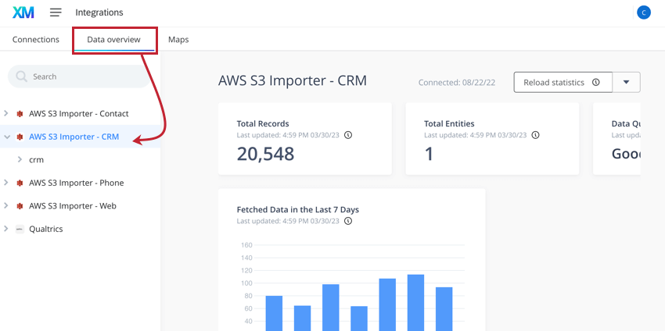Click clock icon in Reload statistics button

click(596, 82)
